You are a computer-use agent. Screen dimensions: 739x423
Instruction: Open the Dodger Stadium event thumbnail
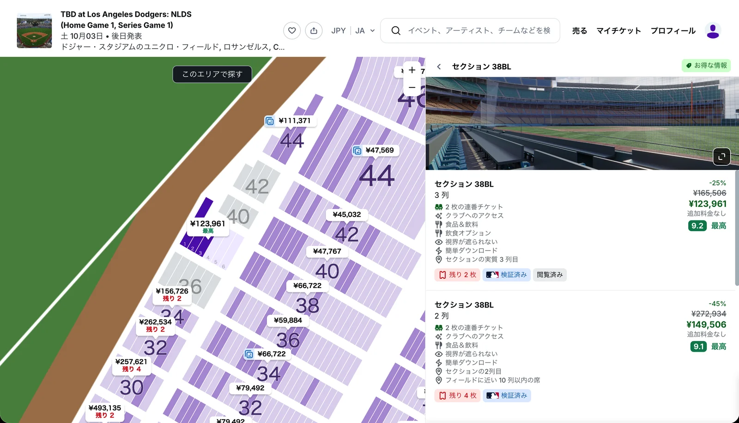pyautogui.click(x=34, y=31)
